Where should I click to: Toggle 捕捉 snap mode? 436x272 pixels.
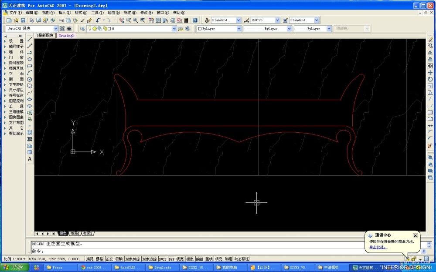[x=90, y=259]
